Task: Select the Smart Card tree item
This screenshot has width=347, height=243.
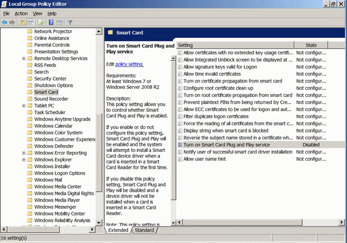Action: tap(46, 92)
